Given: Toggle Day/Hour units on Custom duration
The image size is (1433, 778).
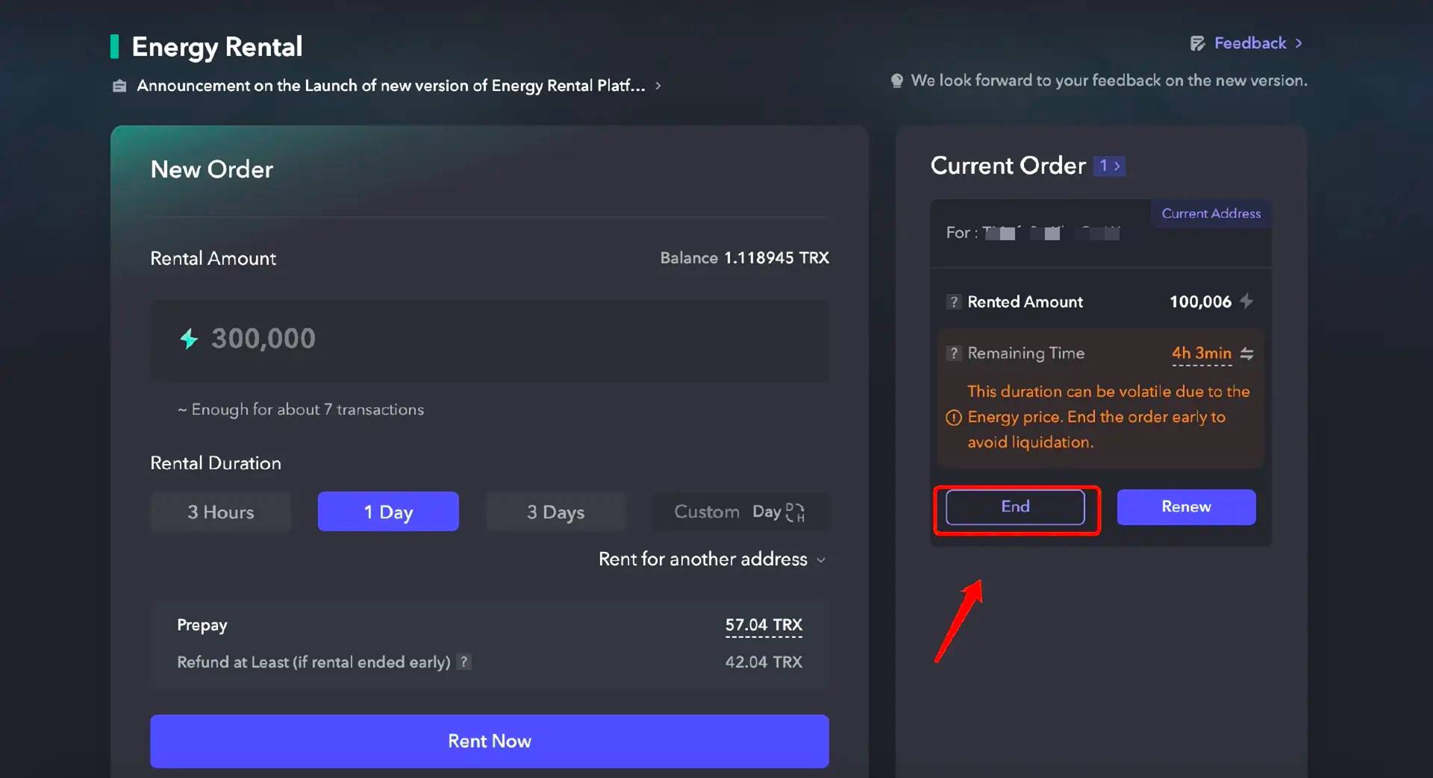Looking at the screenshot, I should [x=796, y=512].
